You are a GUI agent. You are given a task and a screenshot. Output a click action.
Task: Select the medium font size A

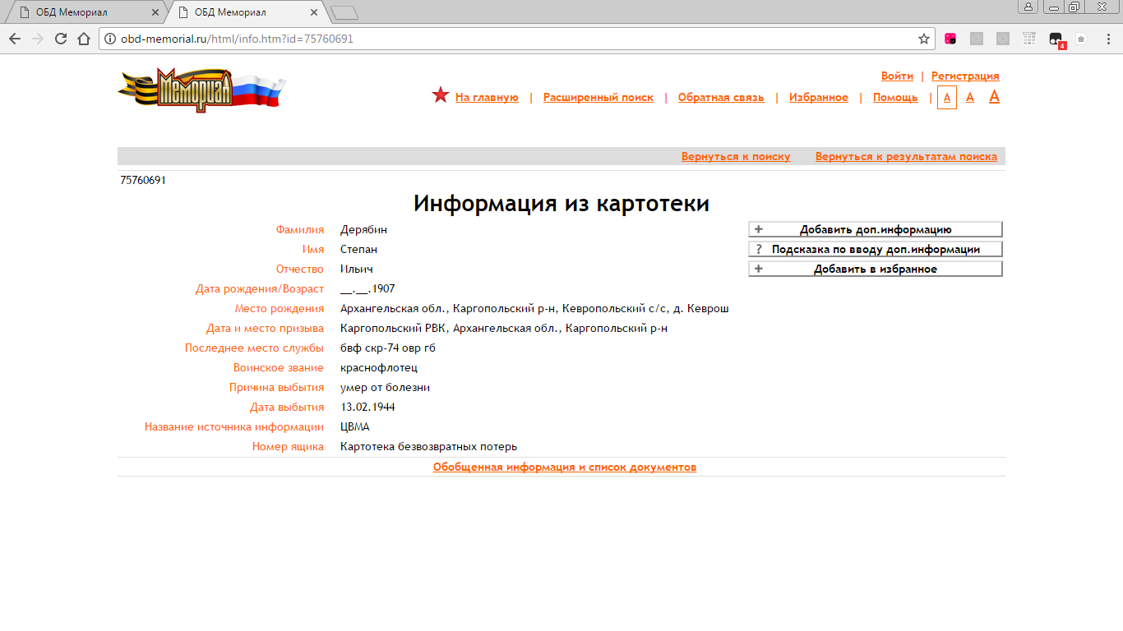click(970, 97)
